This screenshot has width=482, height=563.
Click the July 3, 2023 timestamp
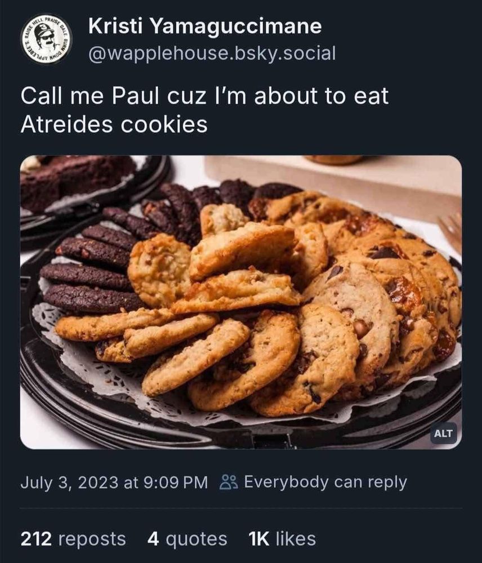[x=114, y=482]
